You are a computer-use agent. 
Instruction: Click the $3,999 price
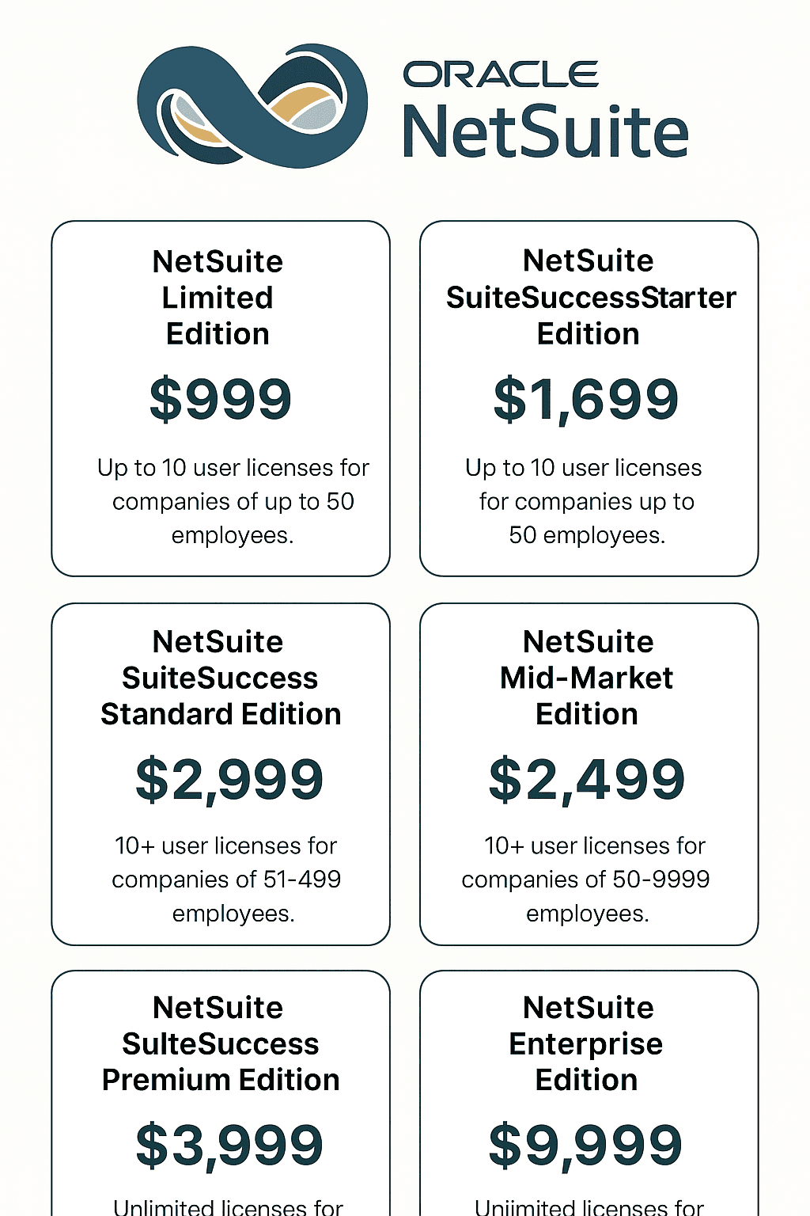tap(229, 1146)
